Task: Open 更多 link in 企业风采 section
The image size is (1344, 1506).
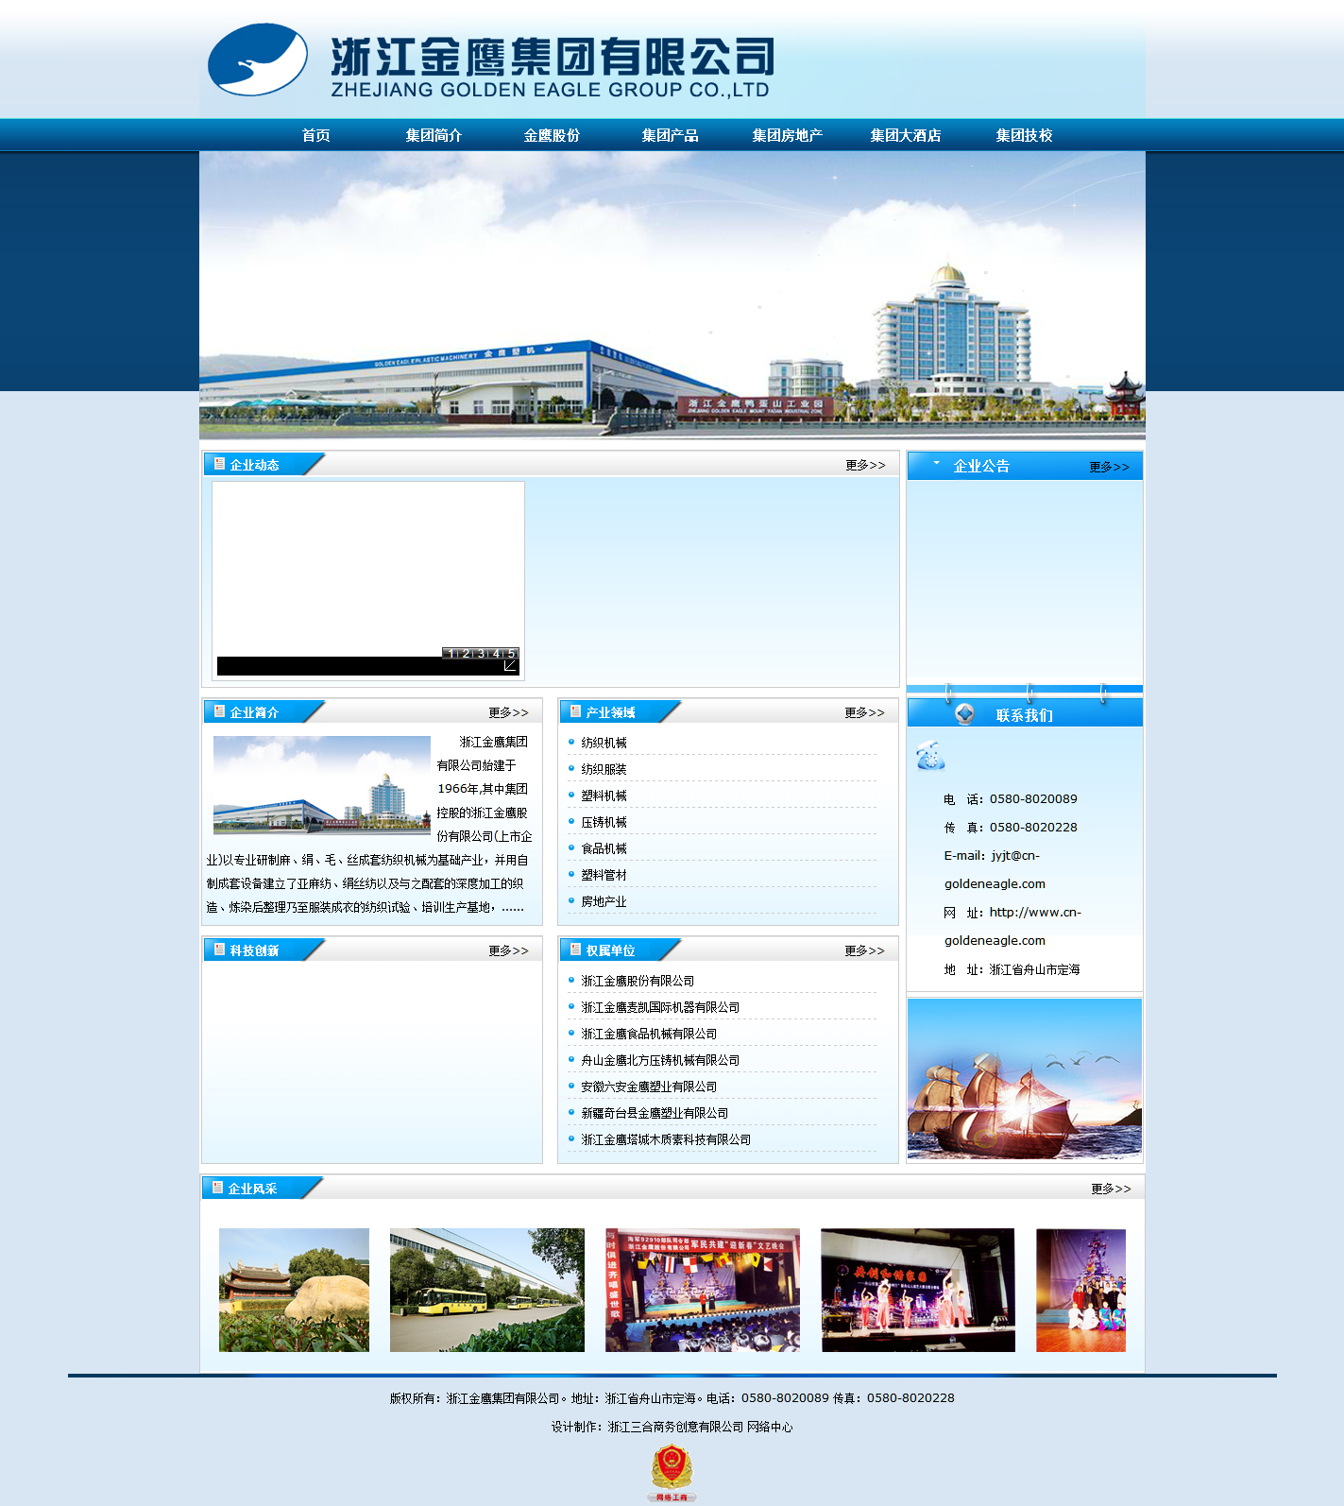Action: click(x=1111, y=1189)
